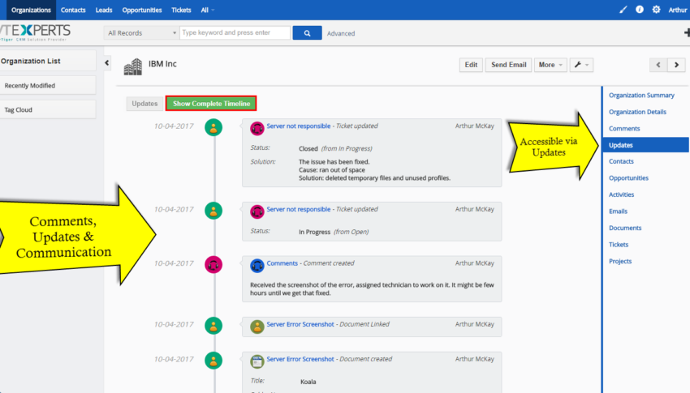
Task: Click user icon on Document Linked card
Action: click(x=257, y=327)
